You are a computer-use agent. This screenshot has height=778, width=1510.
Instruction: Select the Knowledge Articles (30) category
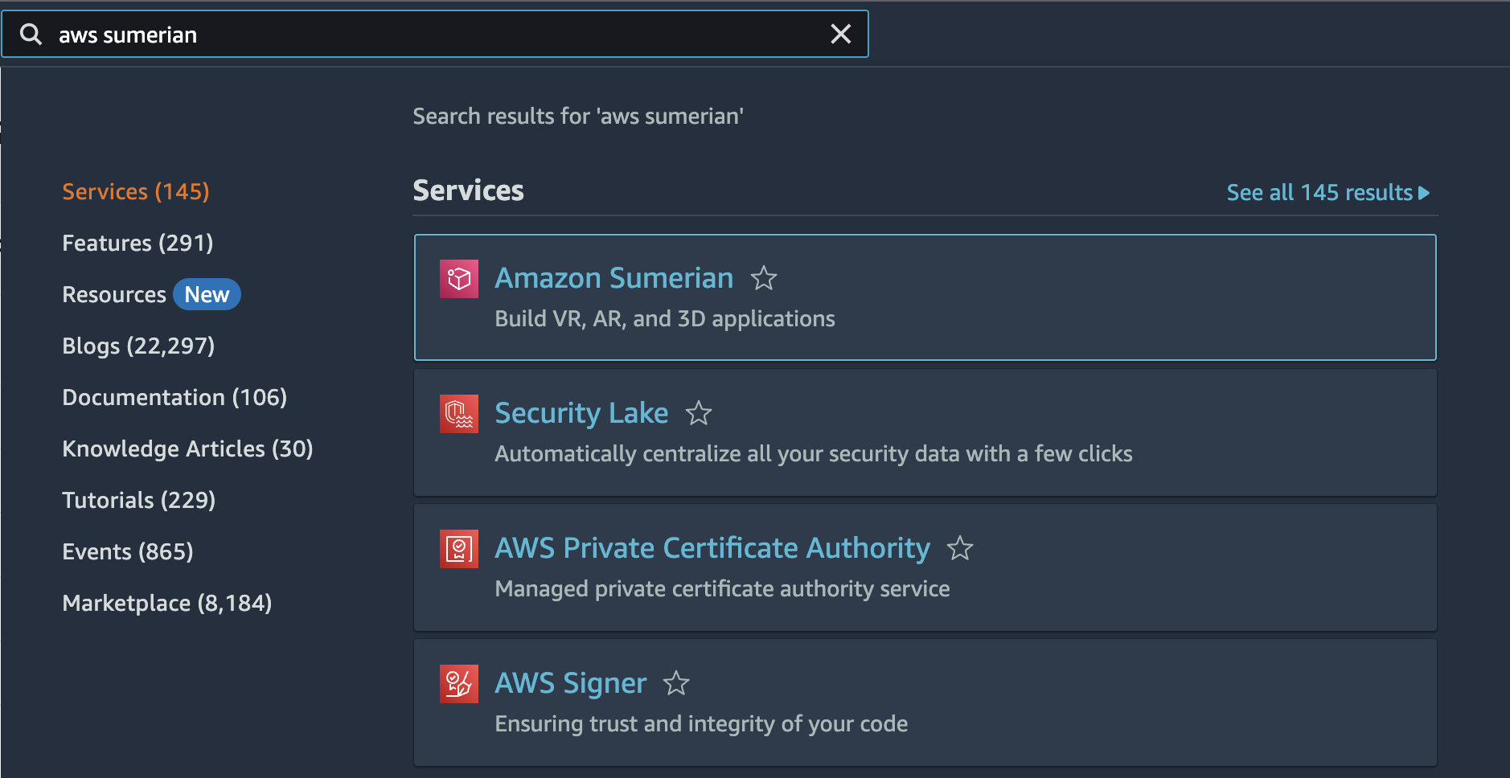[x=187, y=448]
